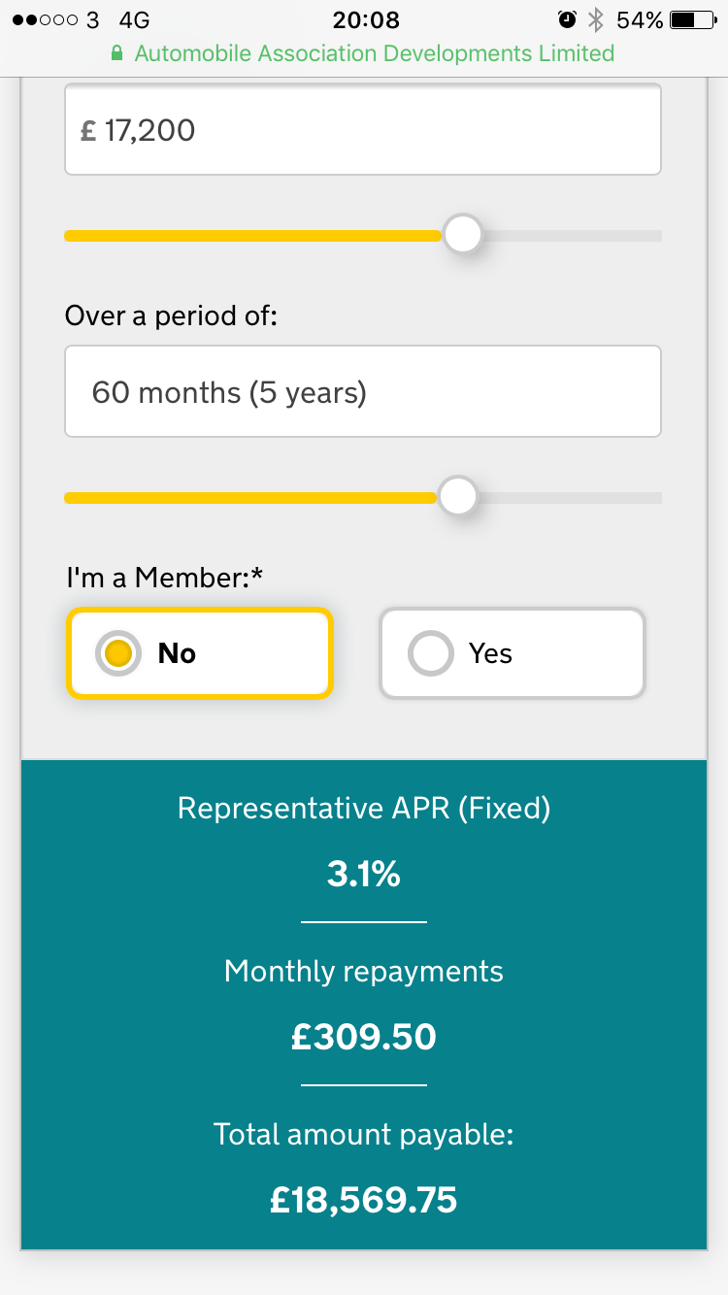Viewport: 728px width, 1295px height.
Task: Select the "No" member radio button
Action: 119,653
